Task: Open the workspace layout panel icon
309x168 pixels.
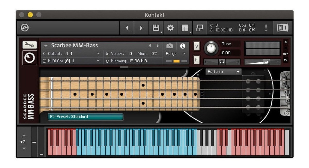Action: coord(185,28)
